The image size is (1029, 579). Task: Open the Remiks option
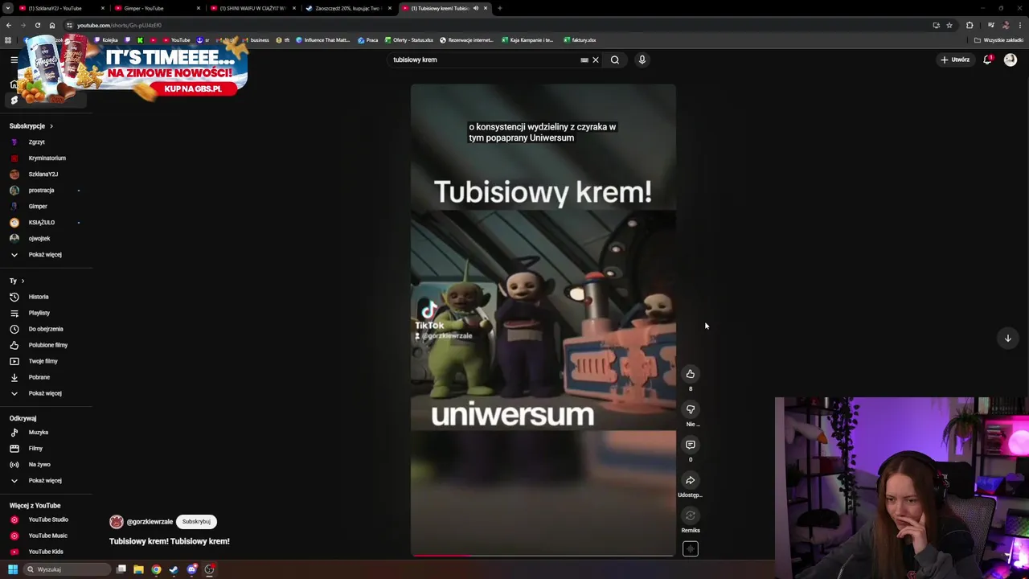(690, 515)
